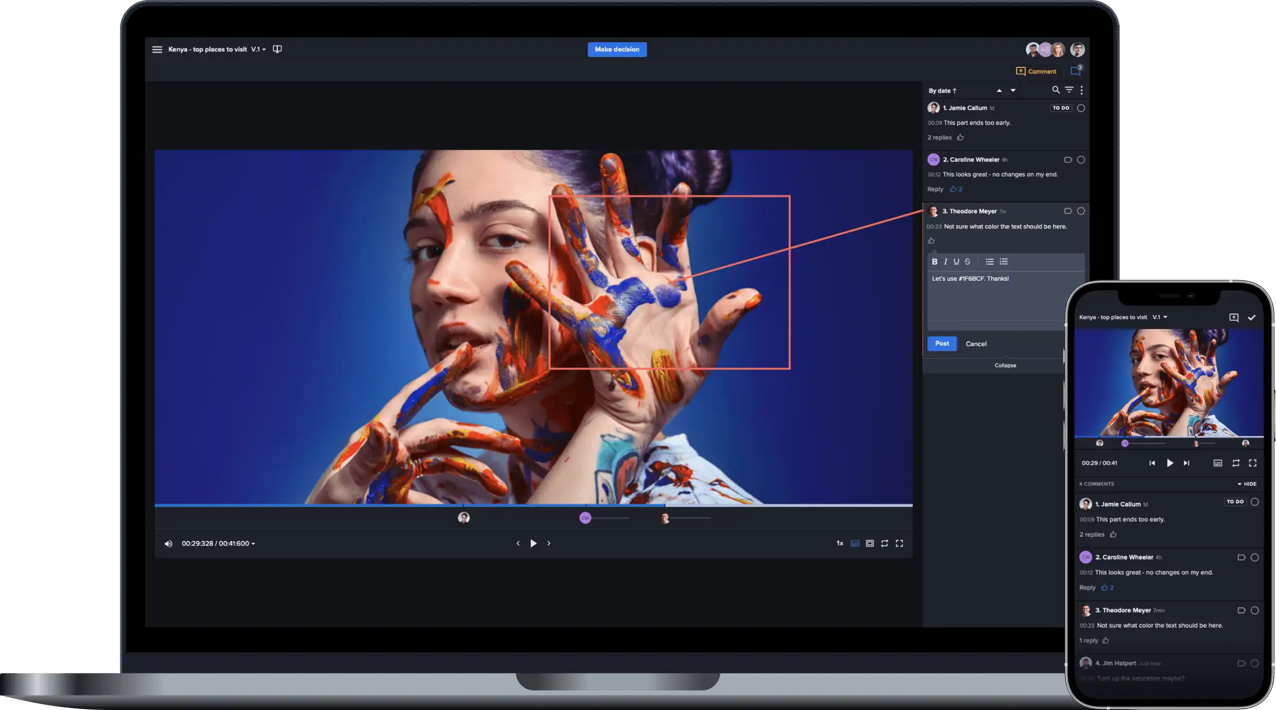Mark Theodore Meyer's comment as resolved
The width and height of the screenshot is (1276, 710).
tap(1081, 211)
